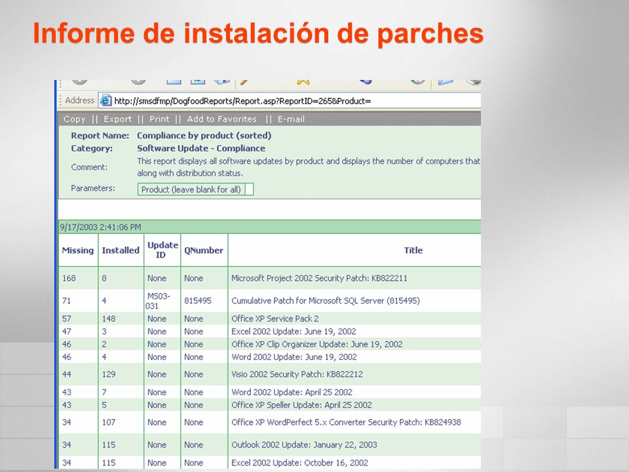Click the report name 'Compliance by product (sorted)'
This screenshot has width=629, height=472.
pos(204,136)
